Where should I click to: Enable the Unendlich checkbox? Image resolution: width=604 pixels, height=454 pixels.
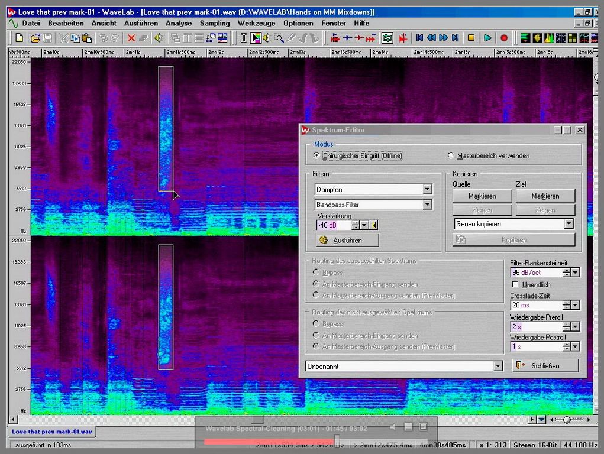(x=515, y=284)
